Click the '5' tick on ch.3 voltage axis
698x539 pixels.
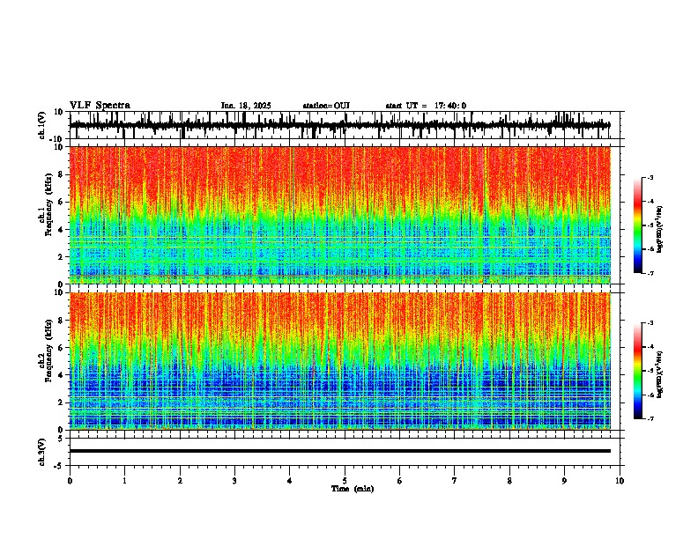click(x=62, y=439)
